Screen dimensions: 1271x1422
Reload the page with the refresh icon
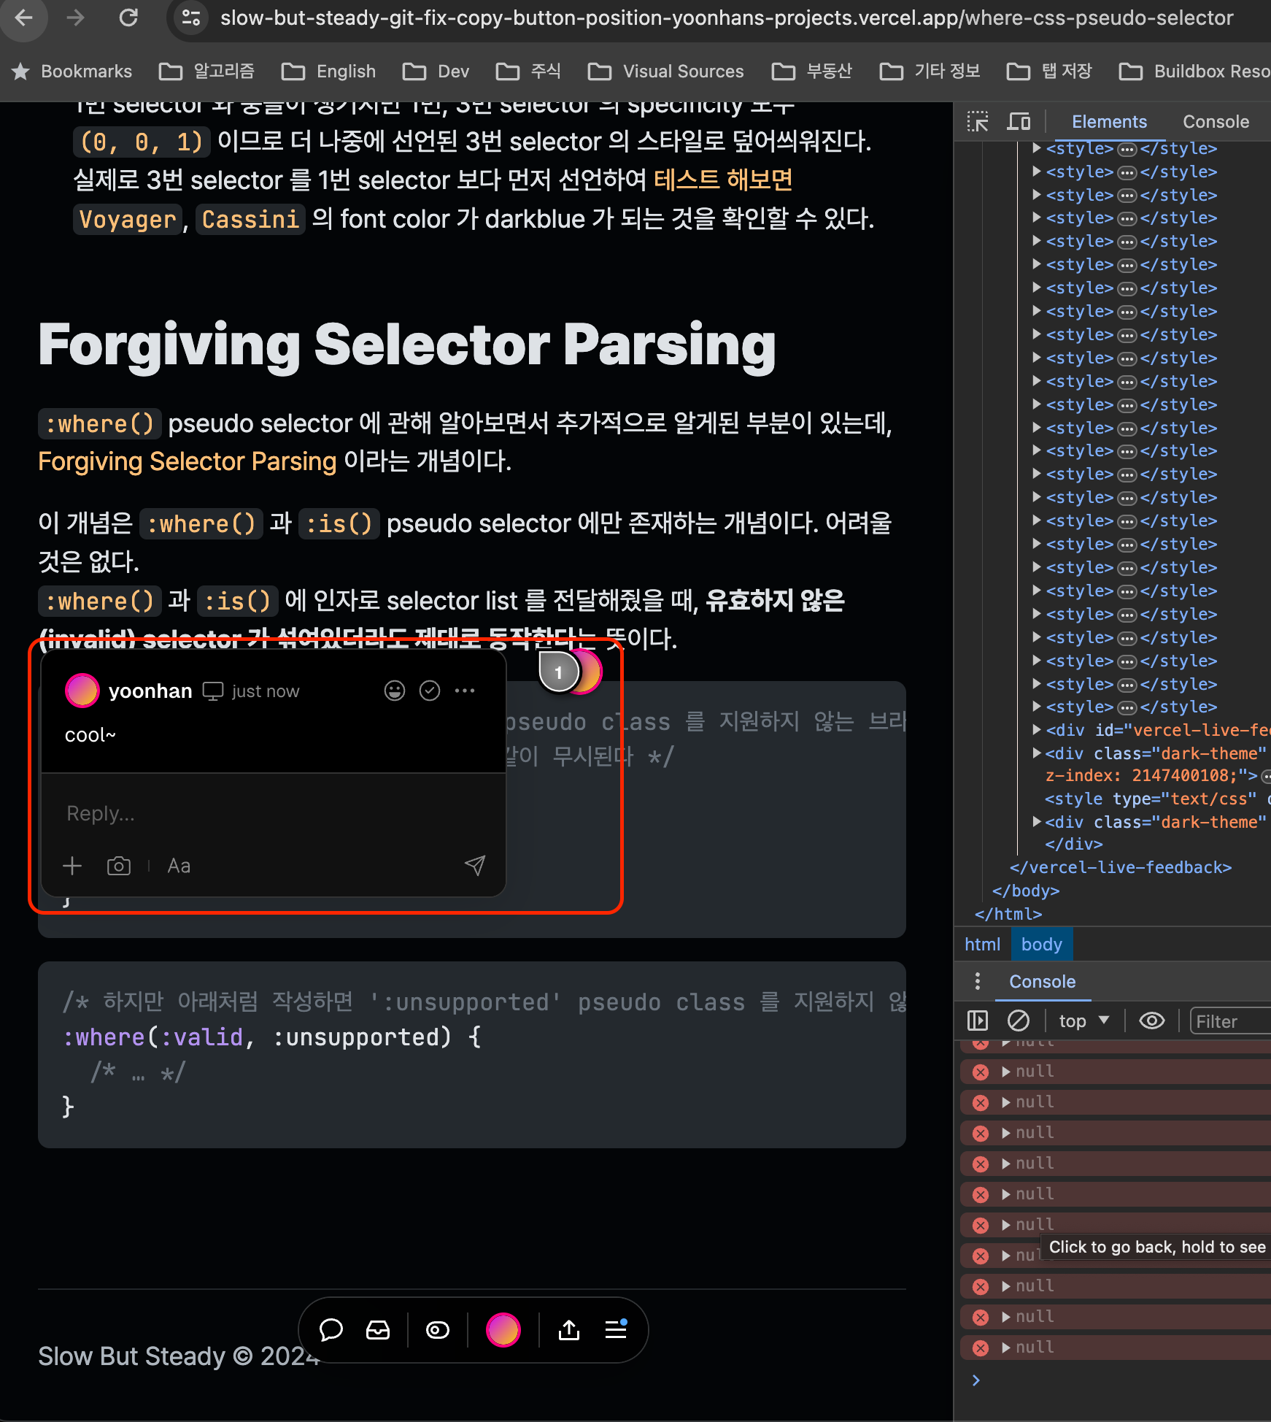(x=128, y=18)
